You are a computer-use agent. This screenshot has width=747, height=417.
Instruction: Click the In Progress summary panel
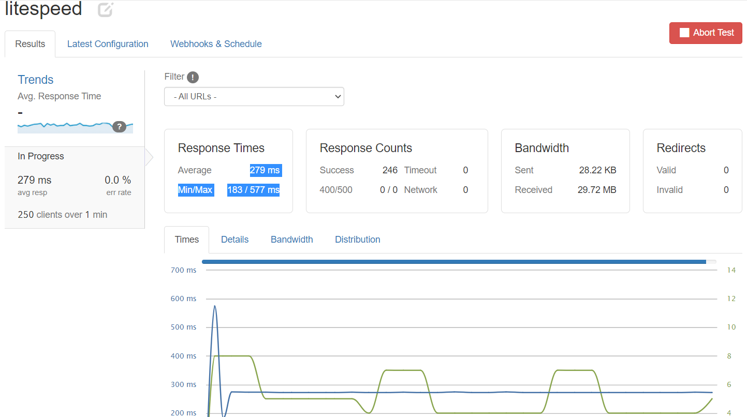click(75, 184)
